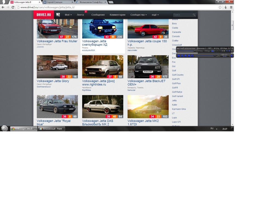Open Volkswagen Jetta "Royal blue" link

[x=54, y=123]
